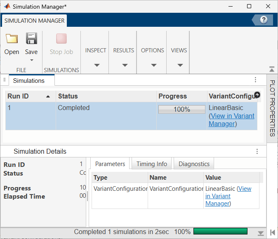The width and height of the screenshot is (278, 239).
Task: Click the Value column header in parameters table
Action: coord(231,178)
